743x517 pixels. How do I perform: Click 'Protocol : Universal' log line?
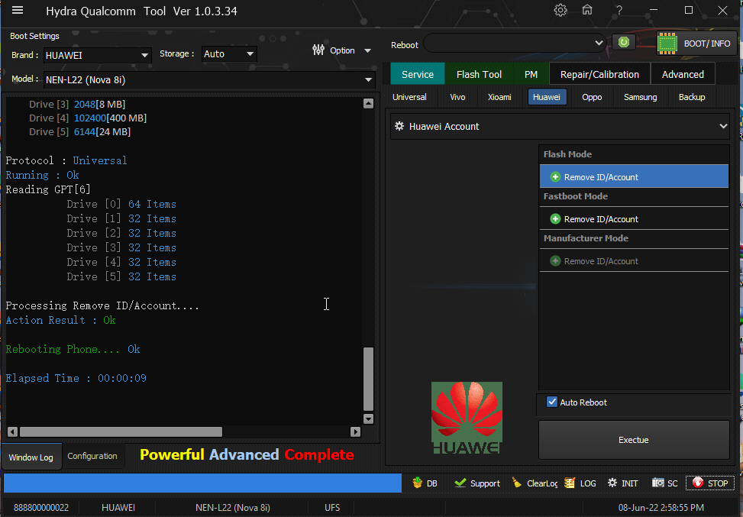(x=66, y=160)
